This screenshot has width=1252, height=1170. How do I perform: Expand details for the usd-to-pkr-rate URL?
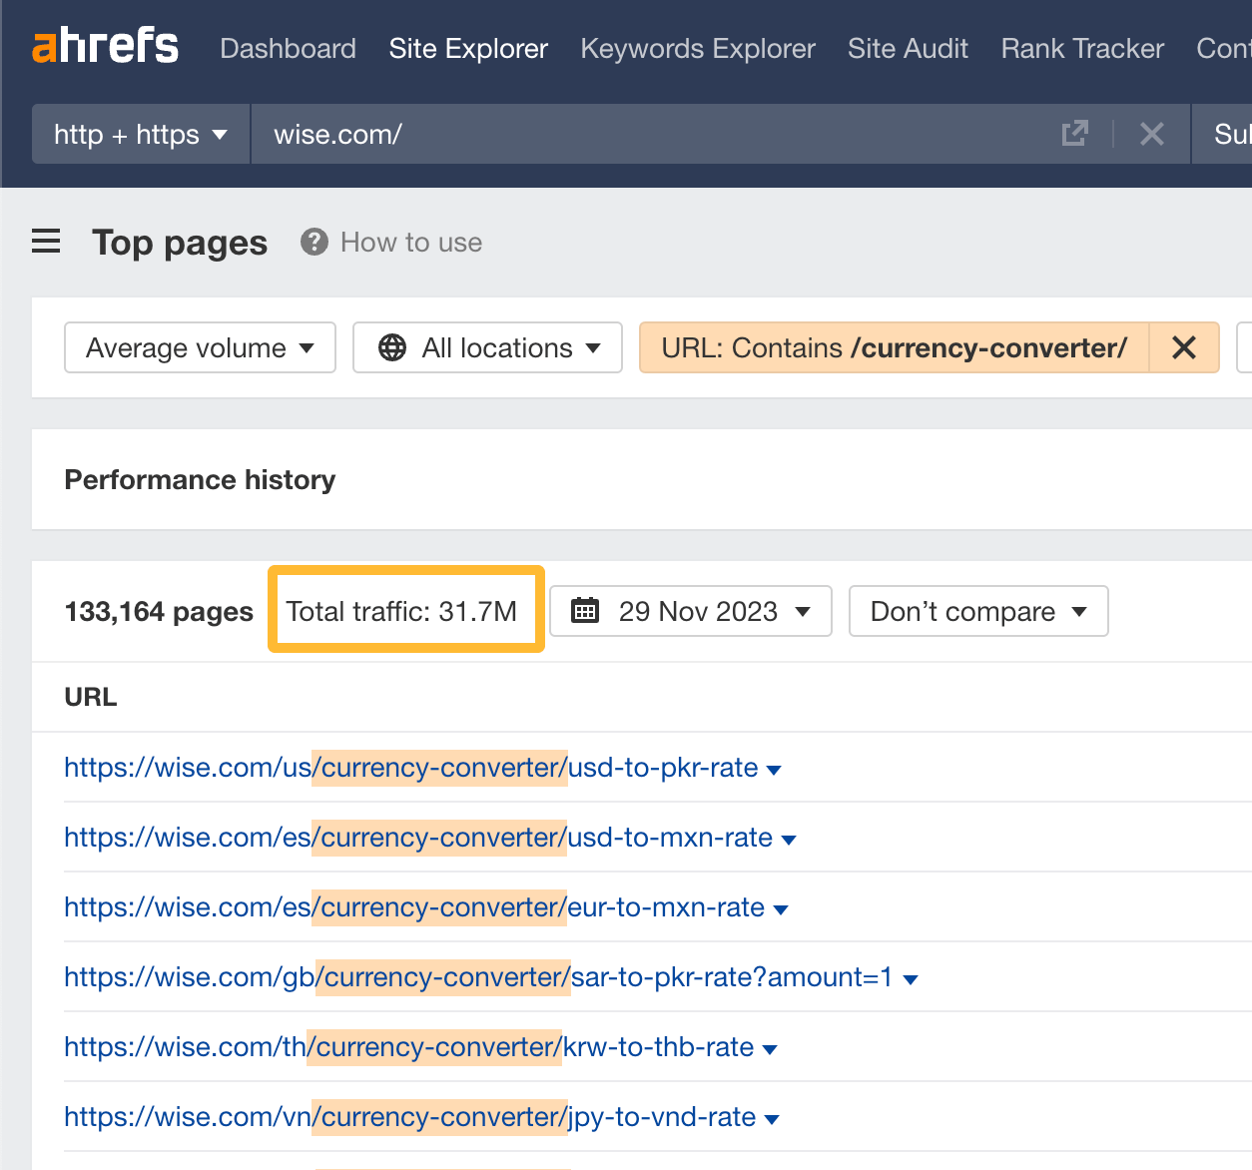pos(774,769)
